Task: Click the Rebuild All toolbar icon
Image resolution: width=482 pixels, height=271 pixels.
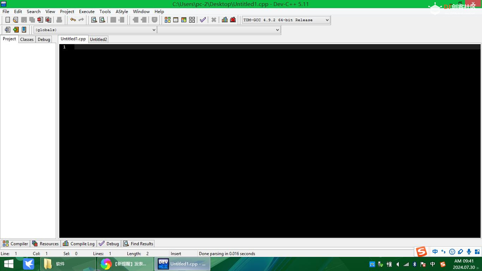Action: [x=192, y=20]
